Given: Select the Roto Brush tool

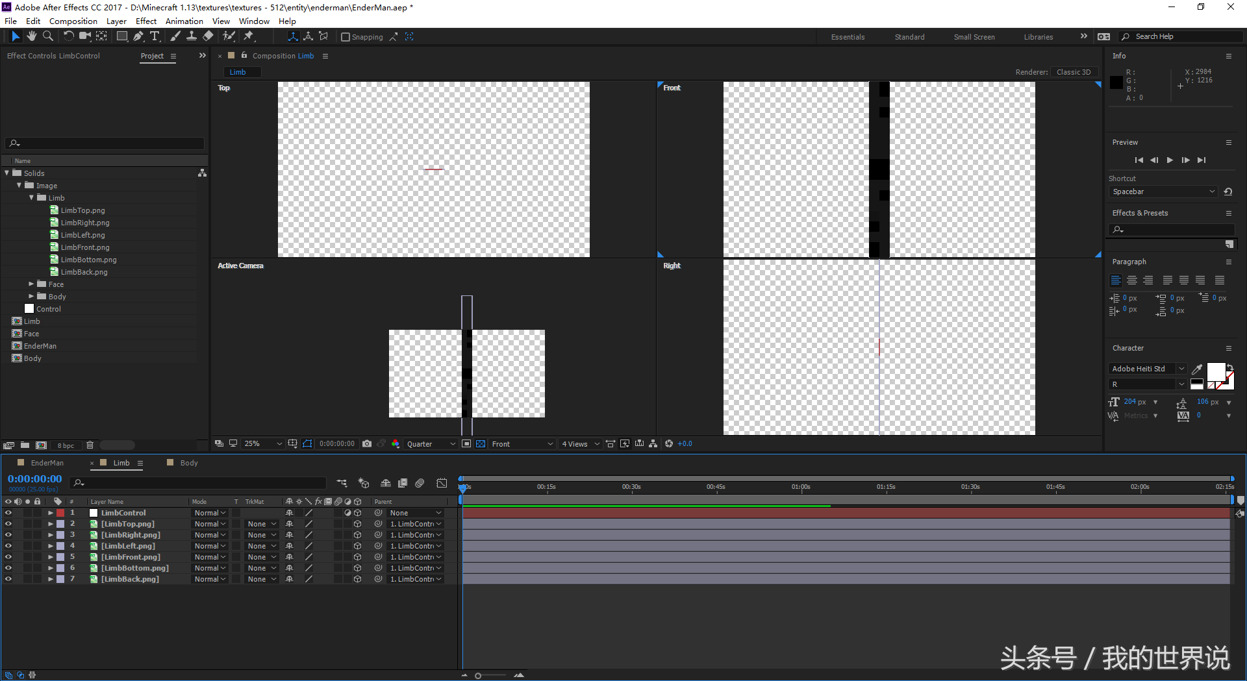Looking at the screenshot, I should click(229, 36).
